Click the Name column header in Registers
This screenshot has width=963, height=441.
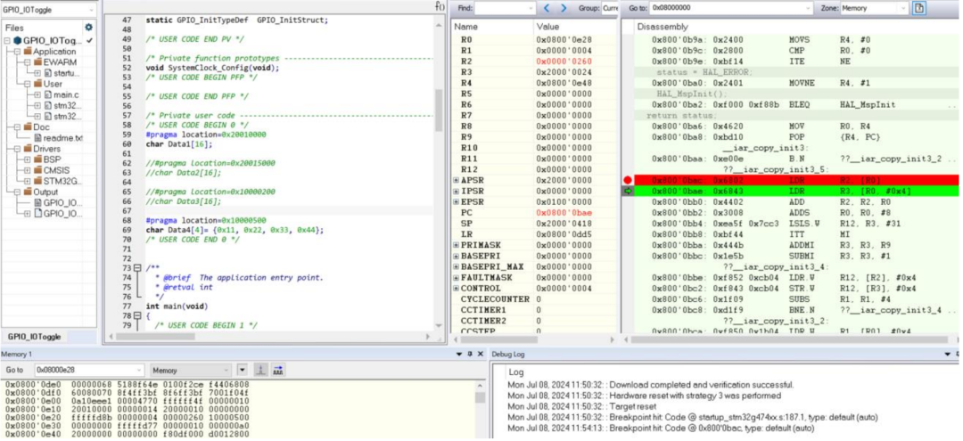pyautogui.click(x=493, y=27)
